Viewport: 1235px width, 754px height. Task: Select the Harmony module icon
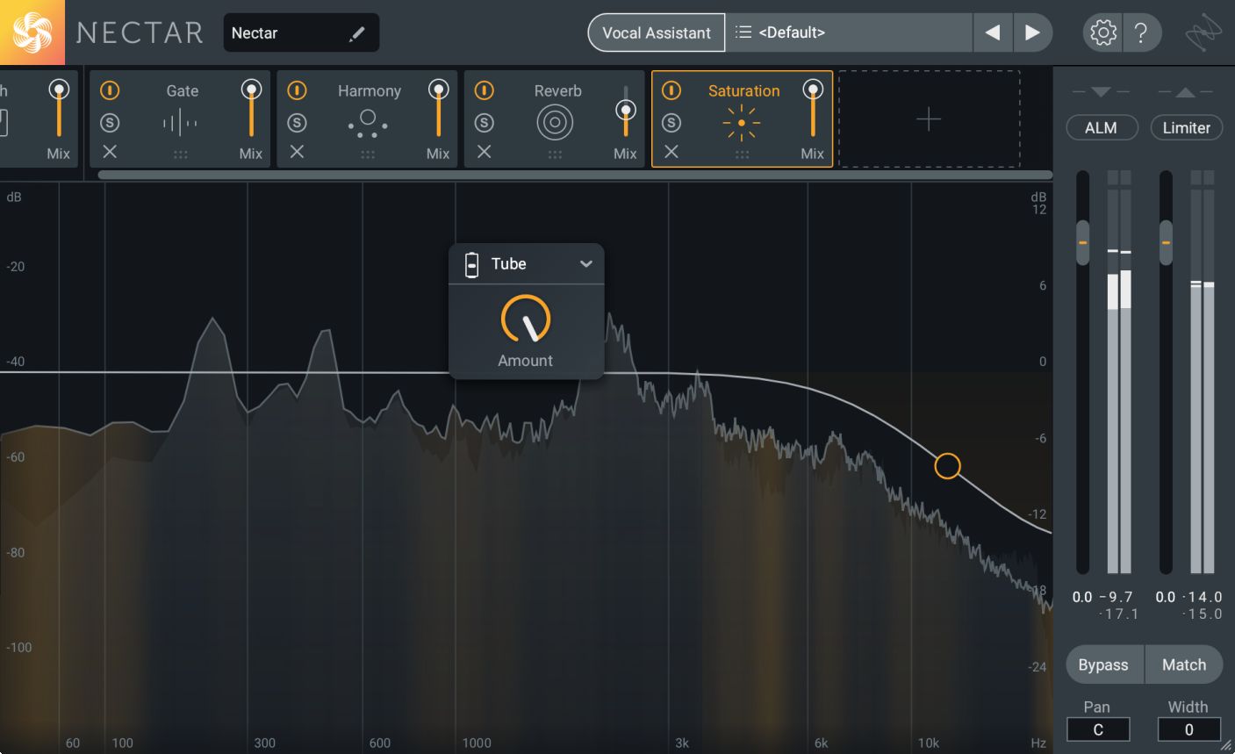[x=368, y=124]
